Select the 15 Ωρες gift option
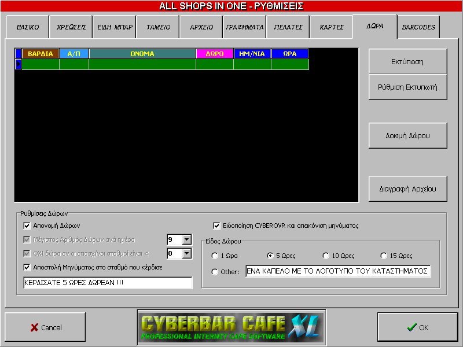Image resolution: width=463 pixels, height=347 pixels. [384, 256]
